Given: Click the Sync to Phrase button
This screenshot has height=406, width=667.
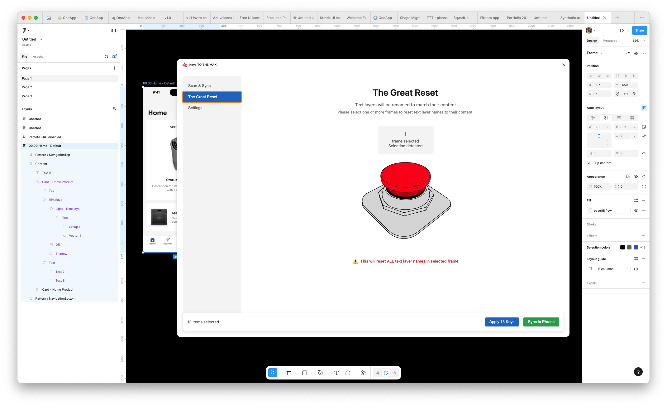Looking at the screenshot, I should [541, 322].
